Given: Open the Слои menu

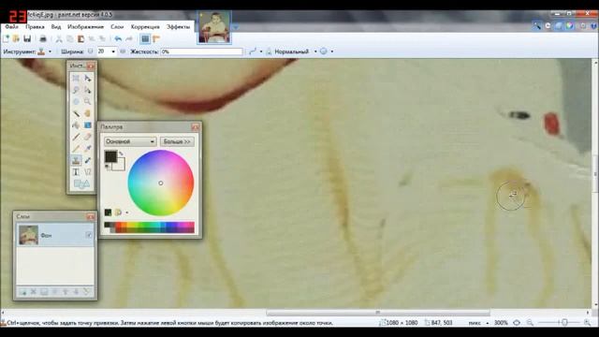Looking at the screenshot, I should (x=117, y=27).
